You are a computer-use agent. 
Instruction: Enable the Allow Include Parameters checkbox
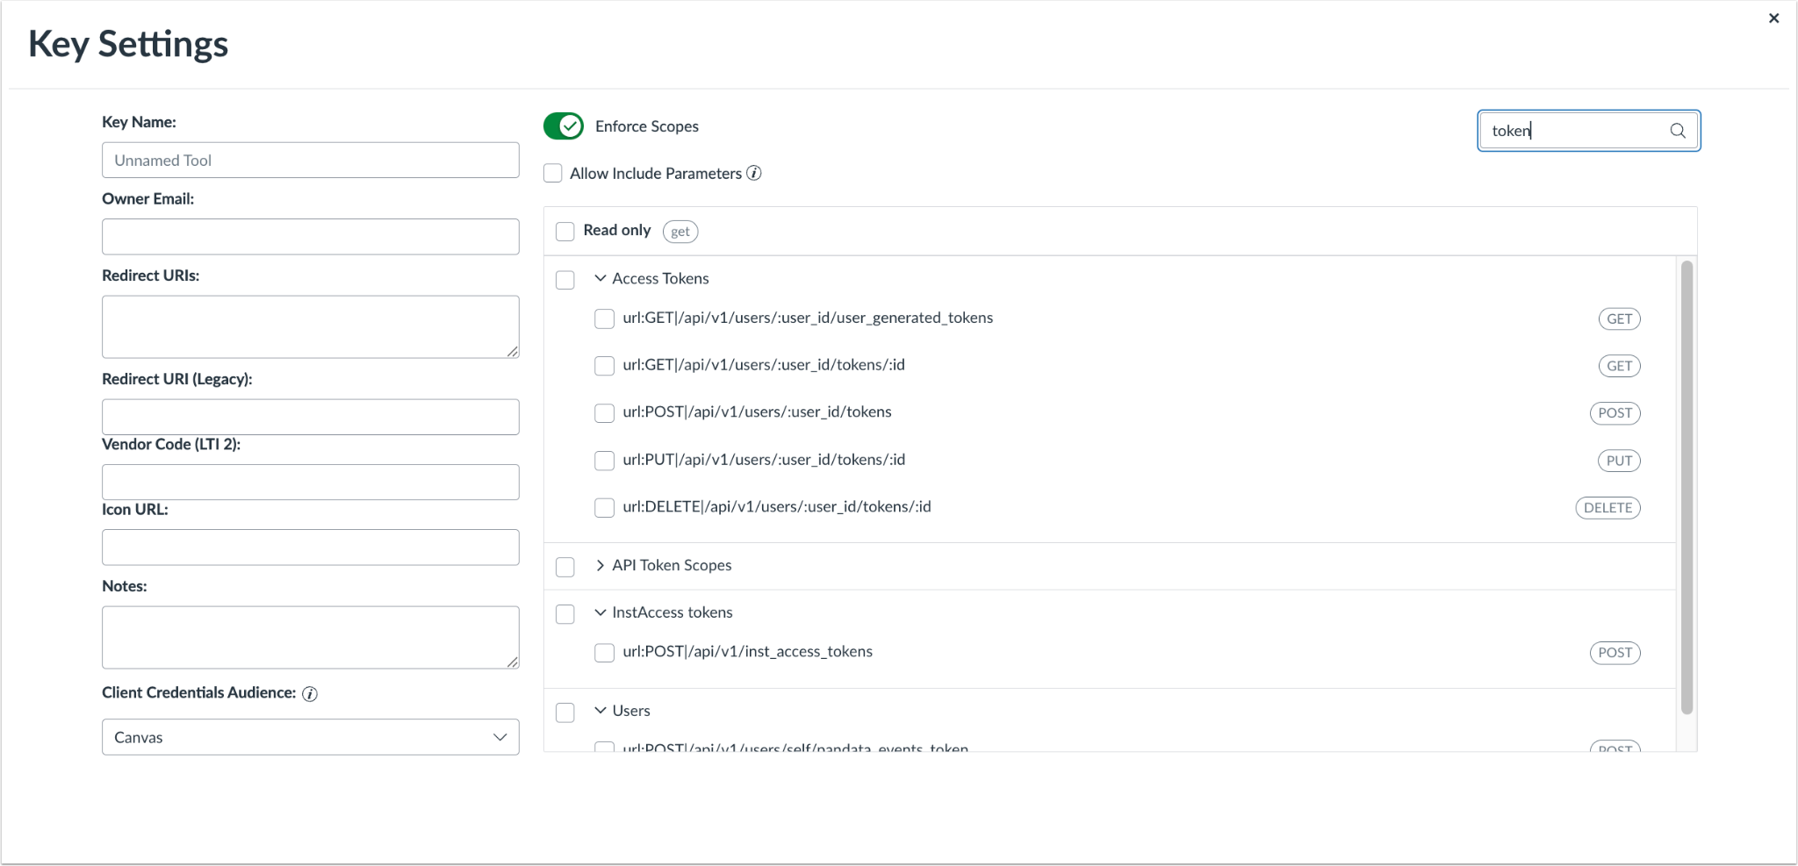[552, 173]
